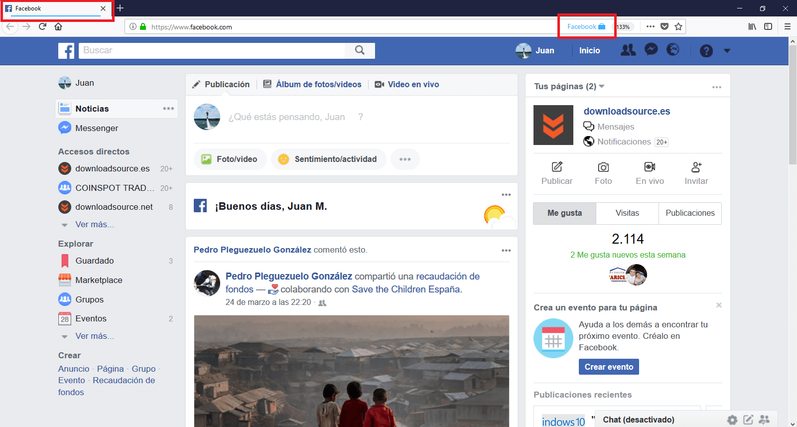The width and height of the screenshot is (797, 427).
Task: Go to Inicio in the header
Action: click(x=589, y=50)
